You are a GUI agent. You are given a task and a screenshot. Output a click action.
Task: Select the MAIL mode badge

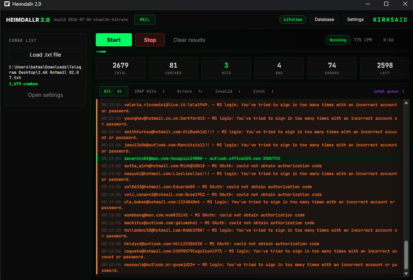pos(145,20)
